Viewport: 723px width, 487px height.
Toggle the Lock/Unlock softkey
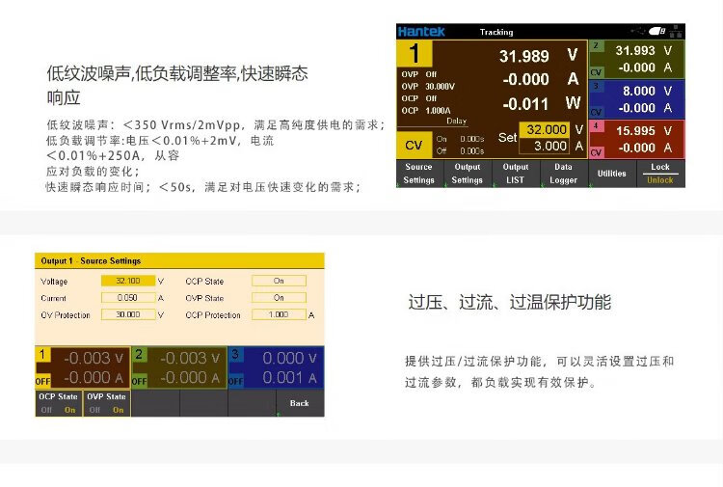660,174
